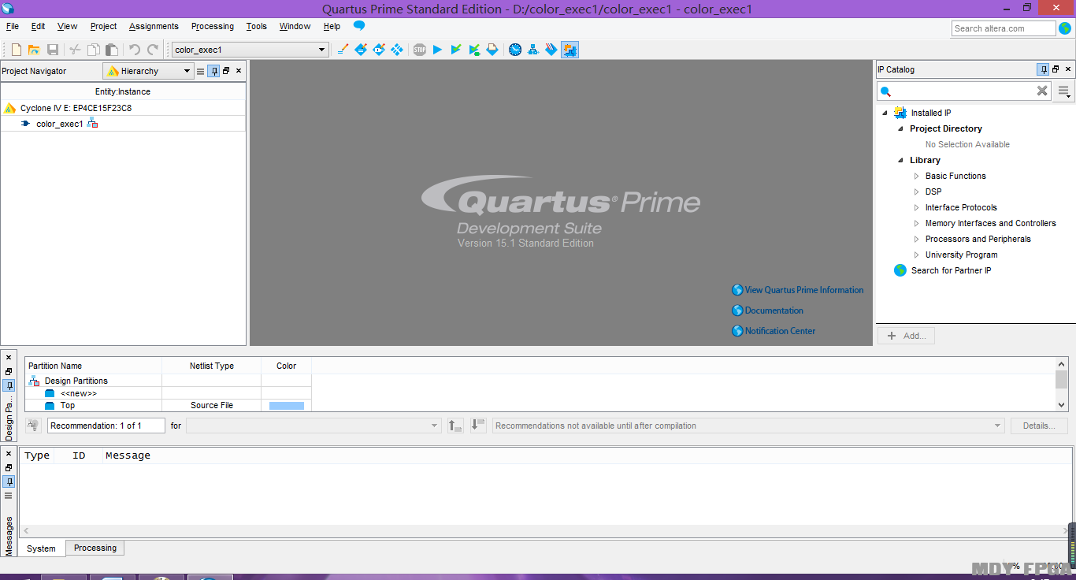Screen dimensions: 1076x580
Task: Open IP Catalog options menu dropdown
Action: pyautogui.click(x=1064, y=92)
